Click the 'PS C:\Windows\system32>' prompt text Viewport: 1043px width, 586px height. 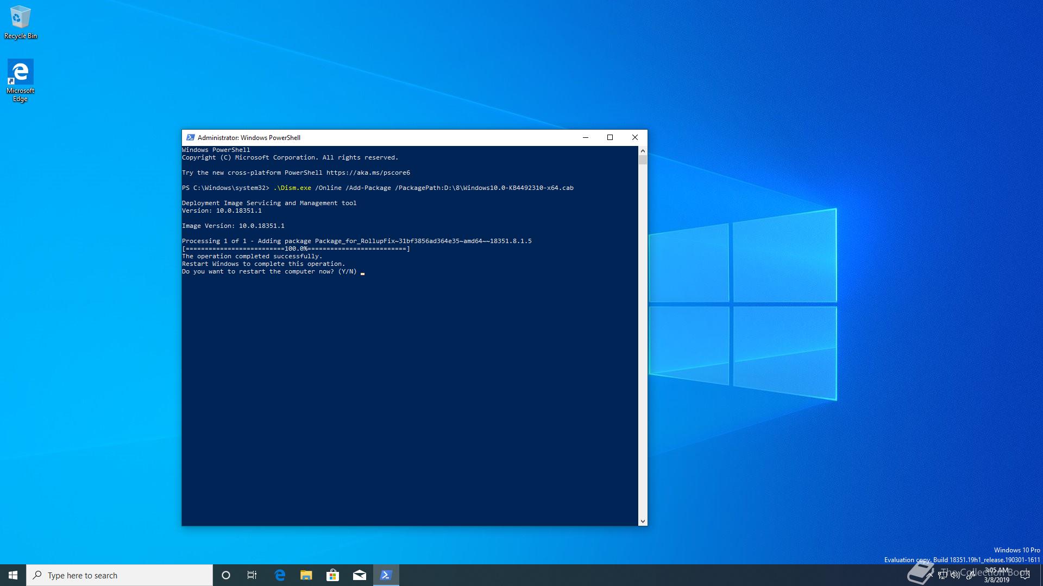click(225, 188)
